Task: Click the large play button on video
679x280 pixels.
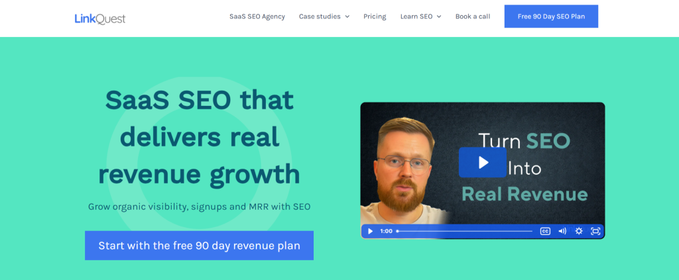Action: pyautogui.click(x=482, y=162)
